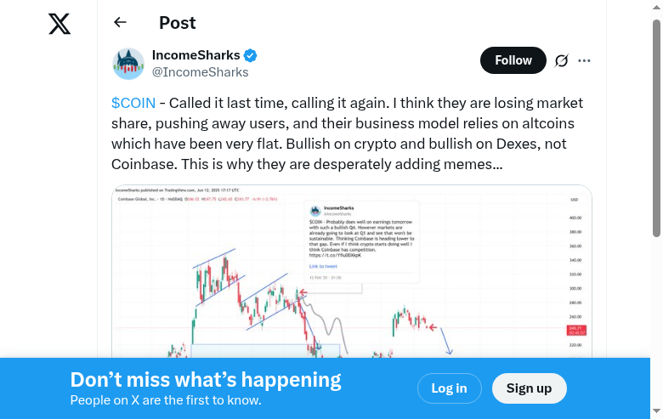Click the IncomeSharks display name

[x=196, y=55]
